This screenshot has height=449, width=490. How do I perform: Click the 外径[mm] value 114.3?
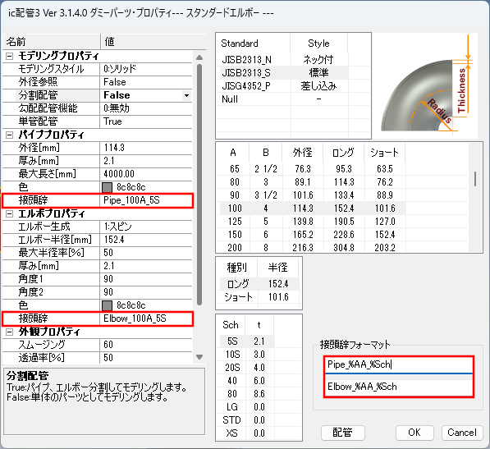pyautogui.click(x=146, y=148)
